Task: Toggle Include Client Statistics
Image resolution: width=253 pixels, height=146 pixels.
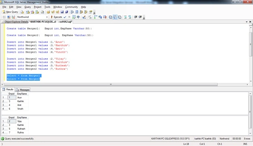Action: click(x=100, y=17)
